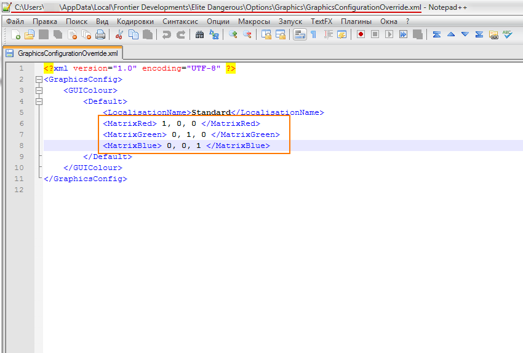Open the Плагины menu
This screenshot has height=353, width=523.
pyautogui.click(x=356, y=21)
